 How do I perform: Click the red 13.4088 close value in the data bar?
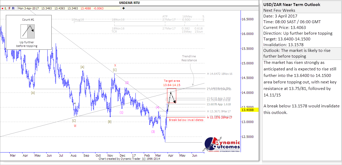[x=86, y=8]
